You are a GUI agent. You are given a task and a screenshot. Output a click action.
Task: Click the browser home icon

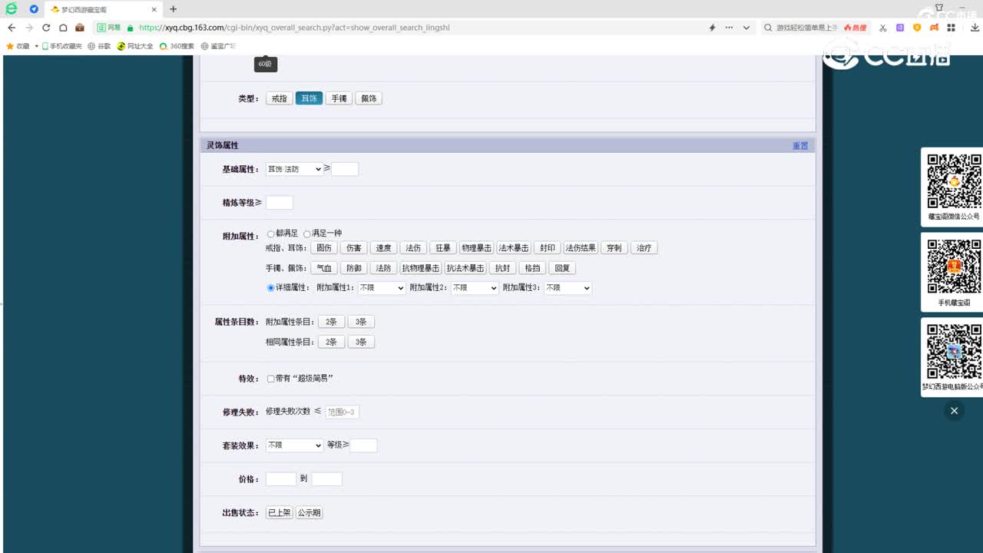pyautogui.click(x=64, y=27)
